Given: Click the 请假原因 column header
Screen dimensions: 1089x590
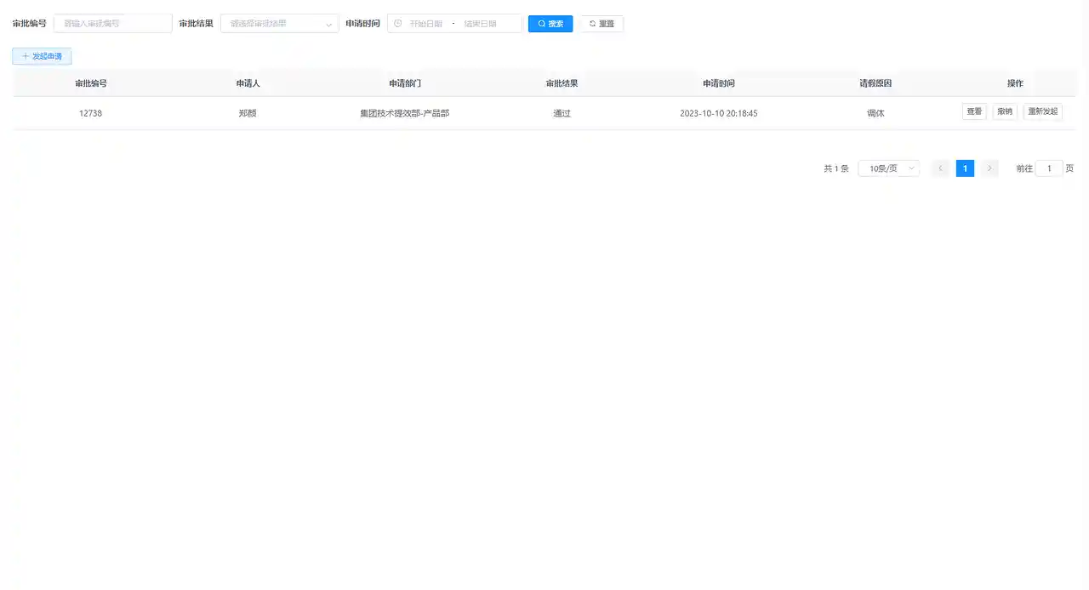Looking at the screenshot, I should [875, 83].
